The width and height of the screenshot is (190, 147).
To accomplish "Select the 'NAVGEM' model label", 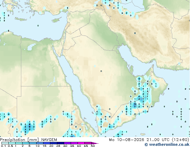I will click(x=49, y=140).
